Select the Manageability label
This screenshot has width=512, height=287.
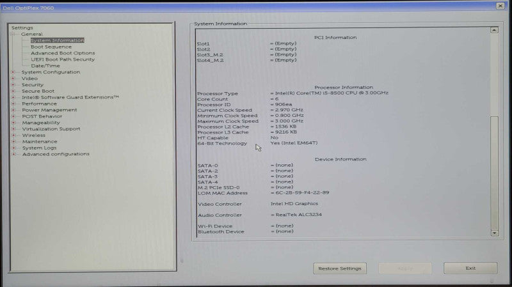[x=41, y=123]
